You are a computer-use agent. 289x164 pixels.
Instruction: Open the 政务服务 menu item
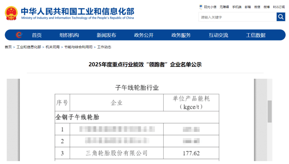point(181,35)
